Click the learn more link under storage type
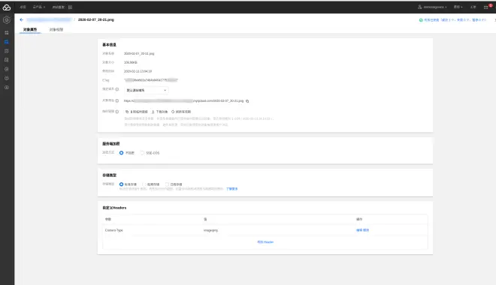496x285 pixels. point(232,189)
